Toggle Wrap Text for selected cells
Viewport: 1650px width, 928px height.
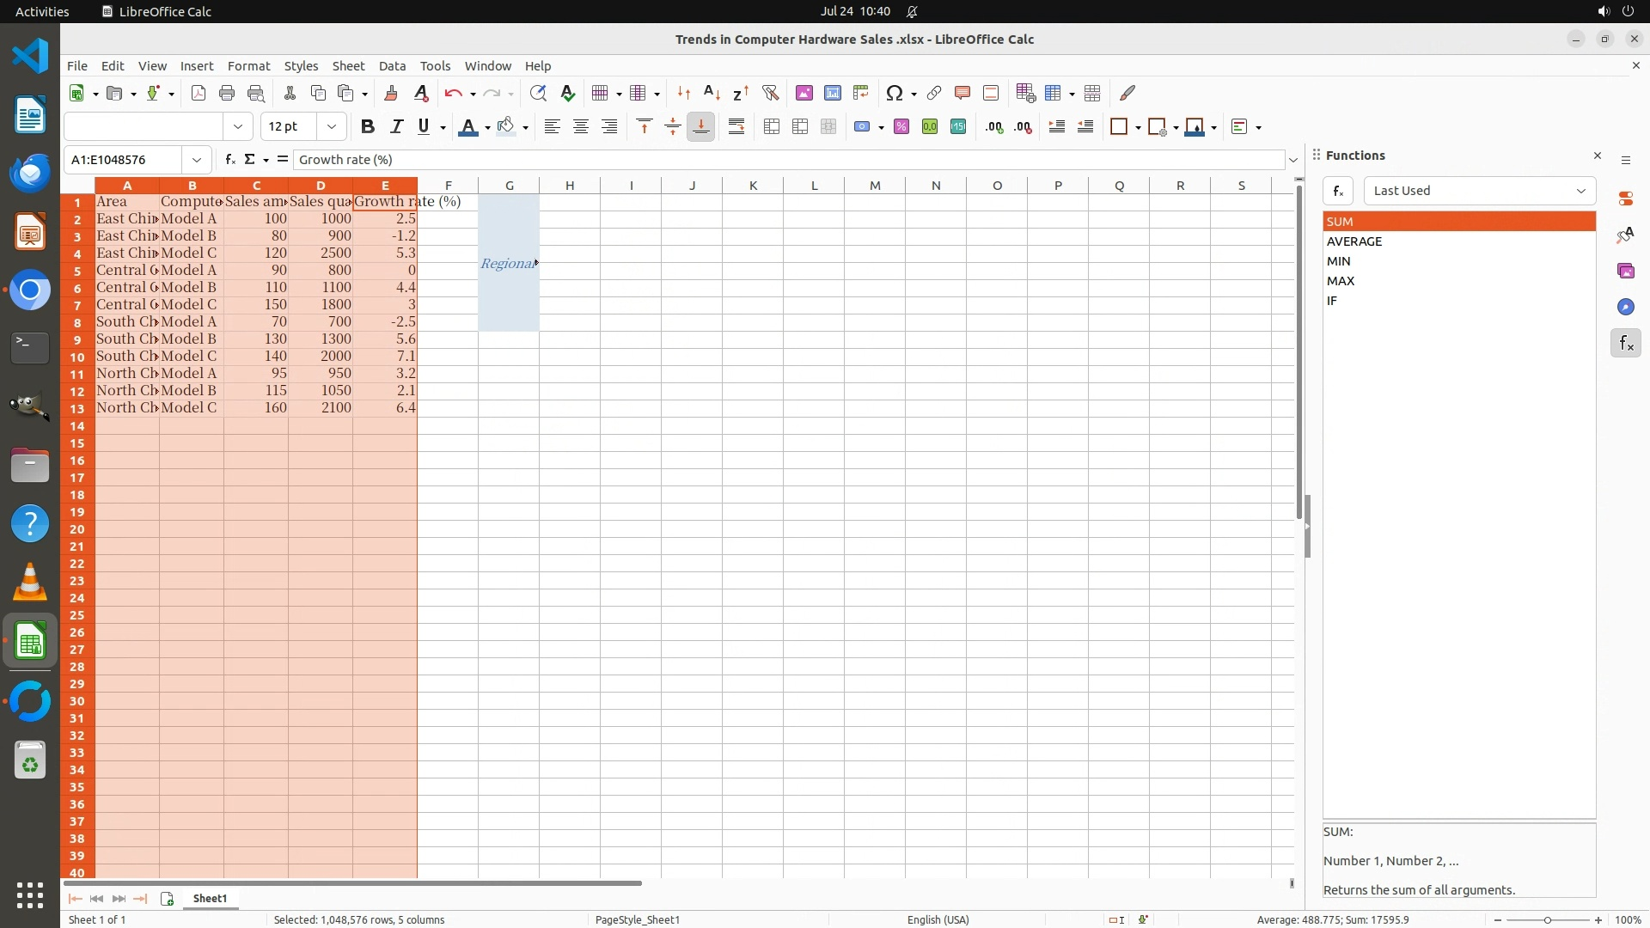click(x=736, y=127)
